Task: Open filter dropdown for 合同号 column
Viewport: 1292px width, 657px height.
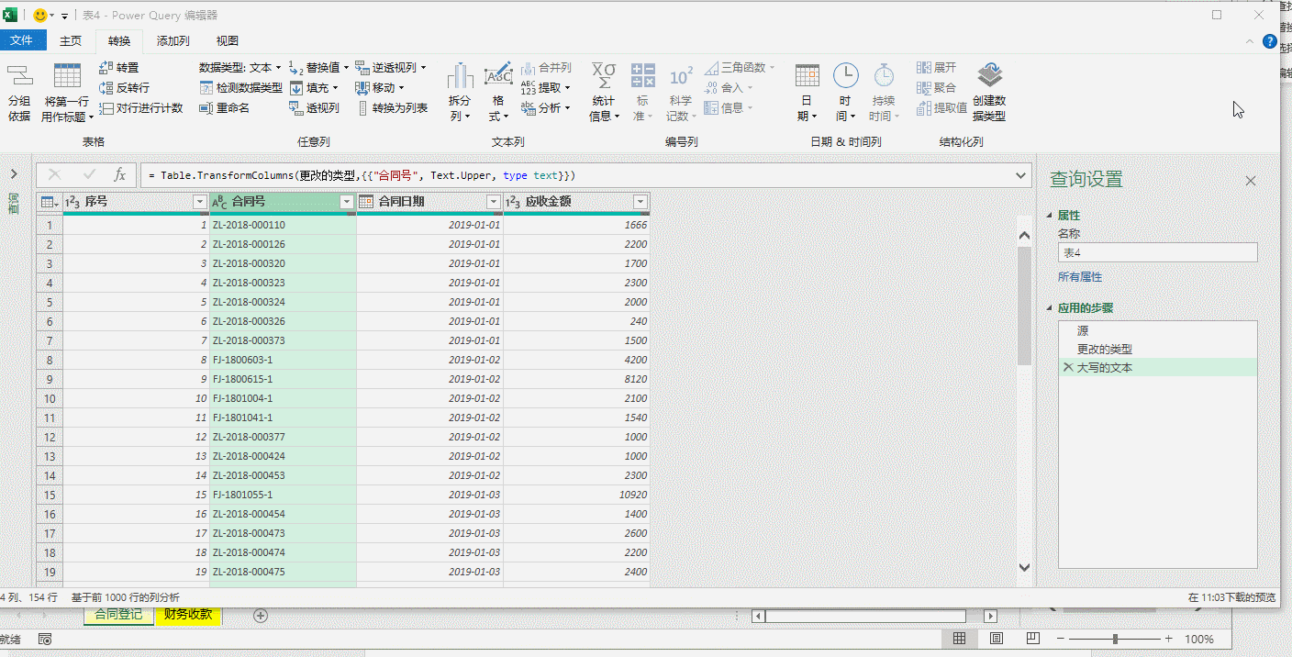Action: tap(347, 202)
